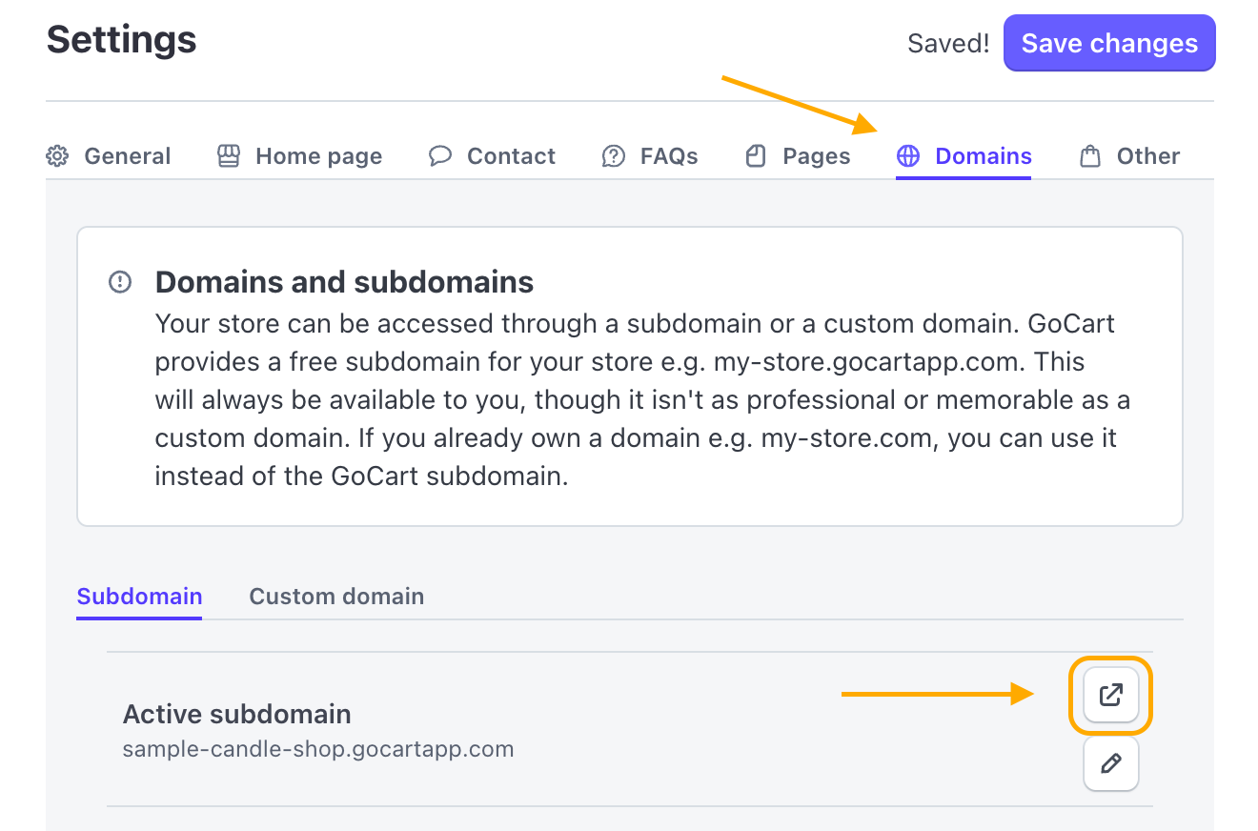Select the Other settings tab

1147,156
